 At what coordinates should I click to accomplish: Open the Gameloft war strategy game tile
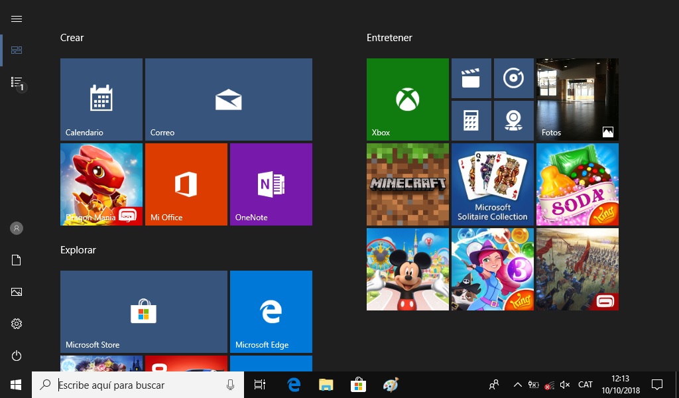coord(578,269)
